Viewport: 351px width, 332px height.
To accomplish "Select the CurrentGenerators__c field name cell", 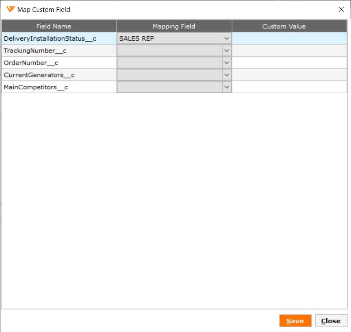I will [x=59, y=75].
